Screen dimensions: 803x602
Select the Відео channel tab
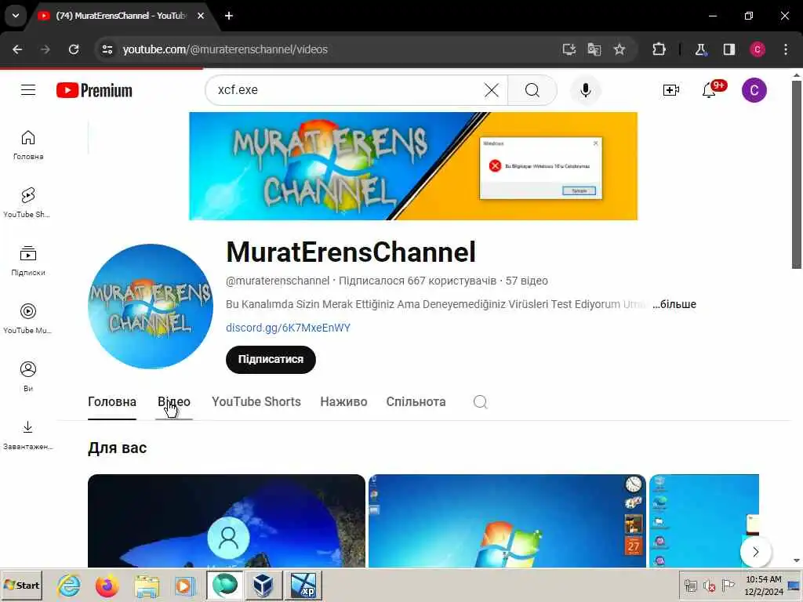click(174, 402)
